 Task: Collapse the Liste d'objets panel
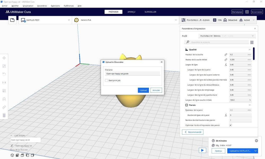tap(11, 135)
